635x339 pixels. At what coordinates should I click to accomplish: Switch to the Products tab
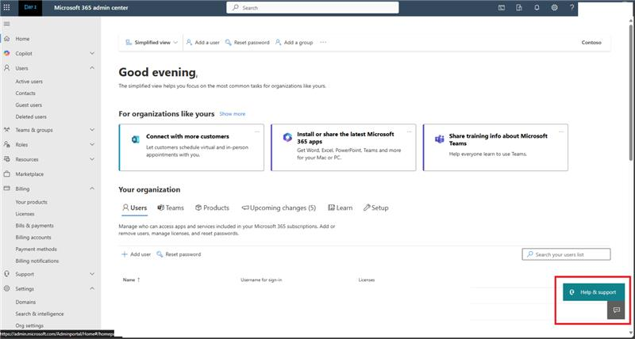click(212, 208)
